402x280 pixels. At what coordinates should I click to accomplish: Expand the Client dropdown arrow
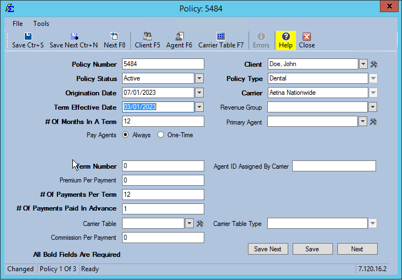tap(363, 64)
